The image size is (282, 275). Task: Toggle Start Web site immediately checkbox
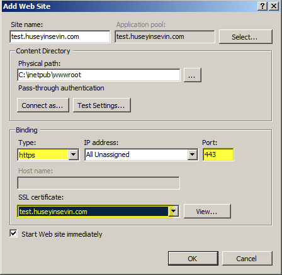click(13, 234)
